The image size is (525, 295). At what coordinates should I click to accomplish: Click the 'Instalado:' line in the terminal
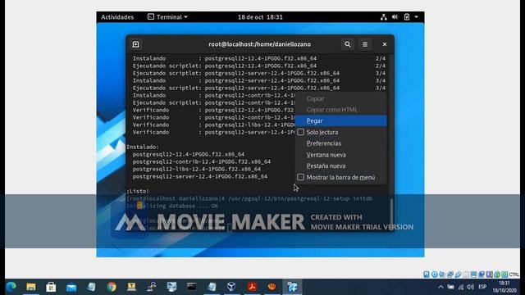[x=143, y=147]
